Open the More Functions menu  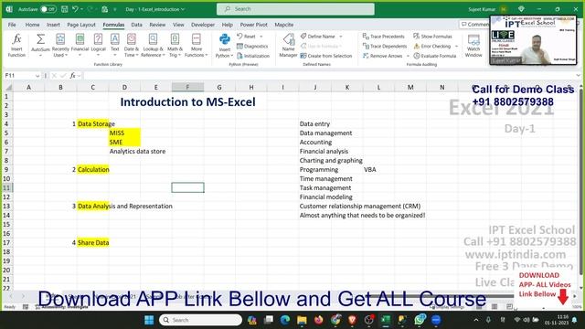click(x=197, y=45)
